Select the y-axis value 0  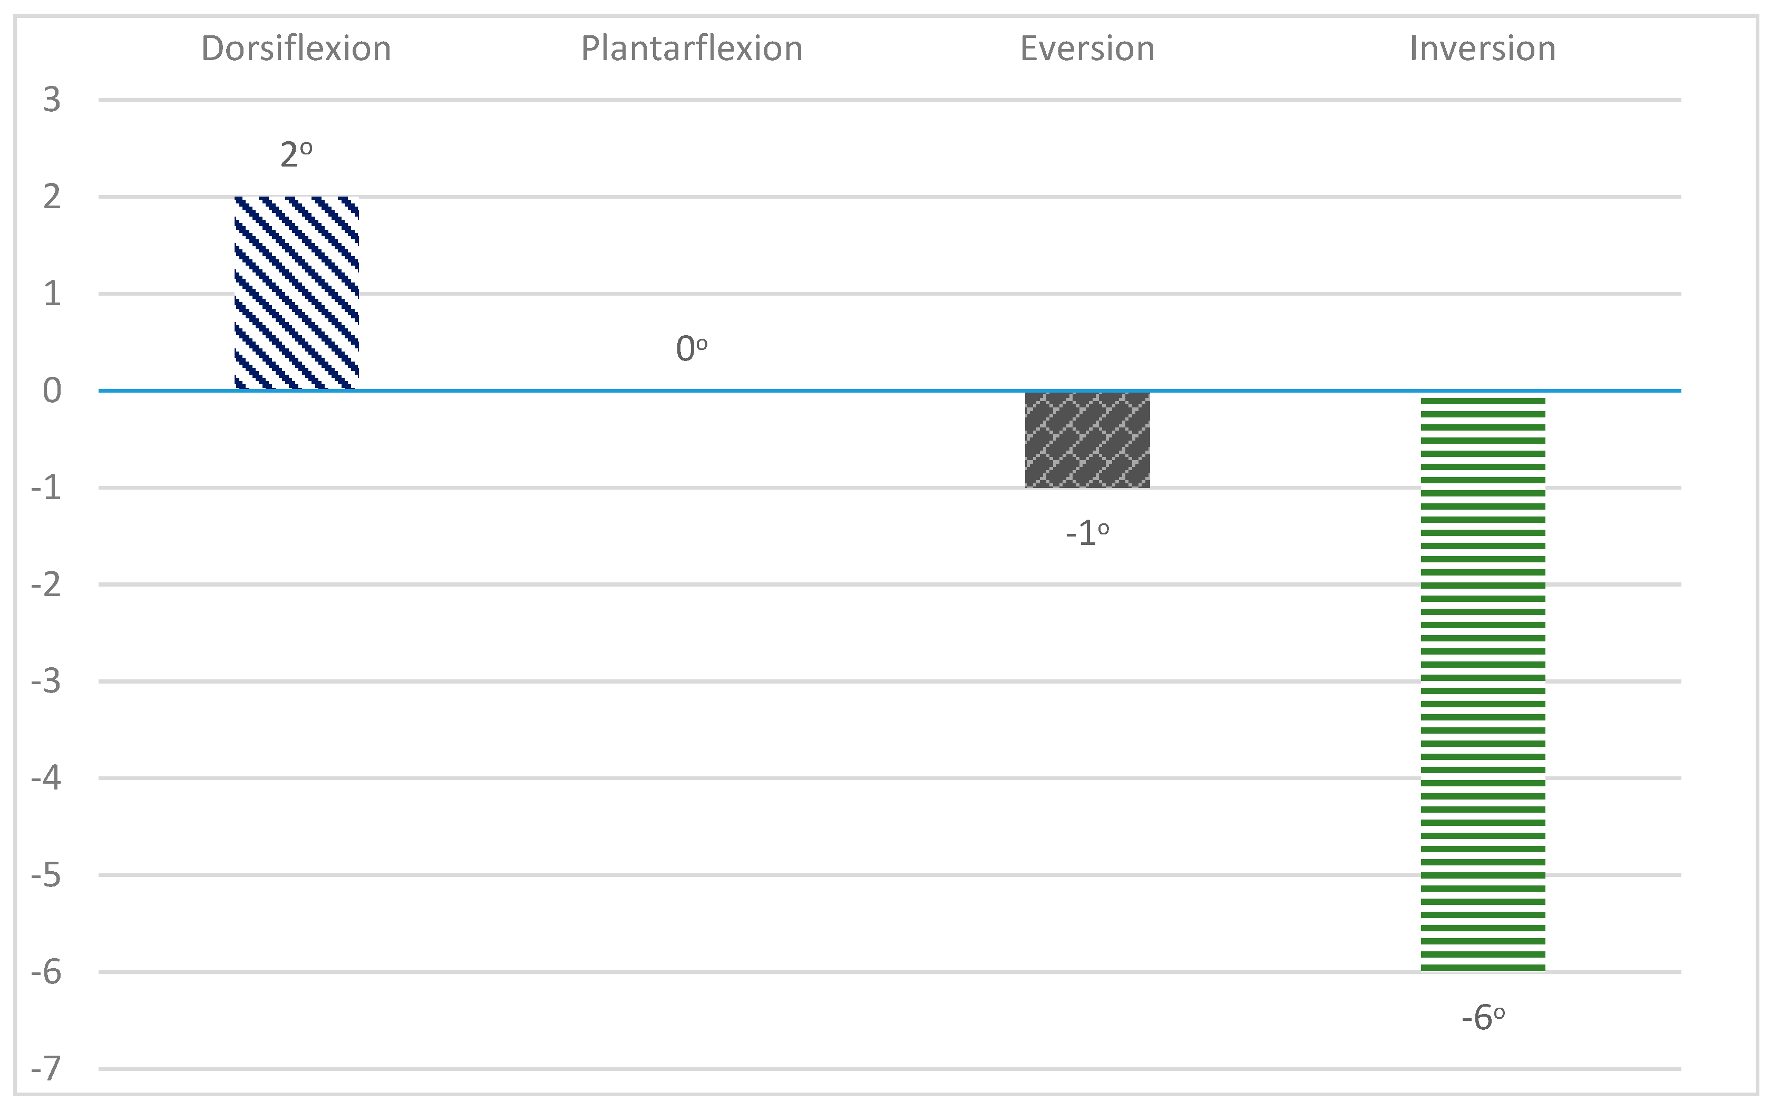tap(52, 391)
